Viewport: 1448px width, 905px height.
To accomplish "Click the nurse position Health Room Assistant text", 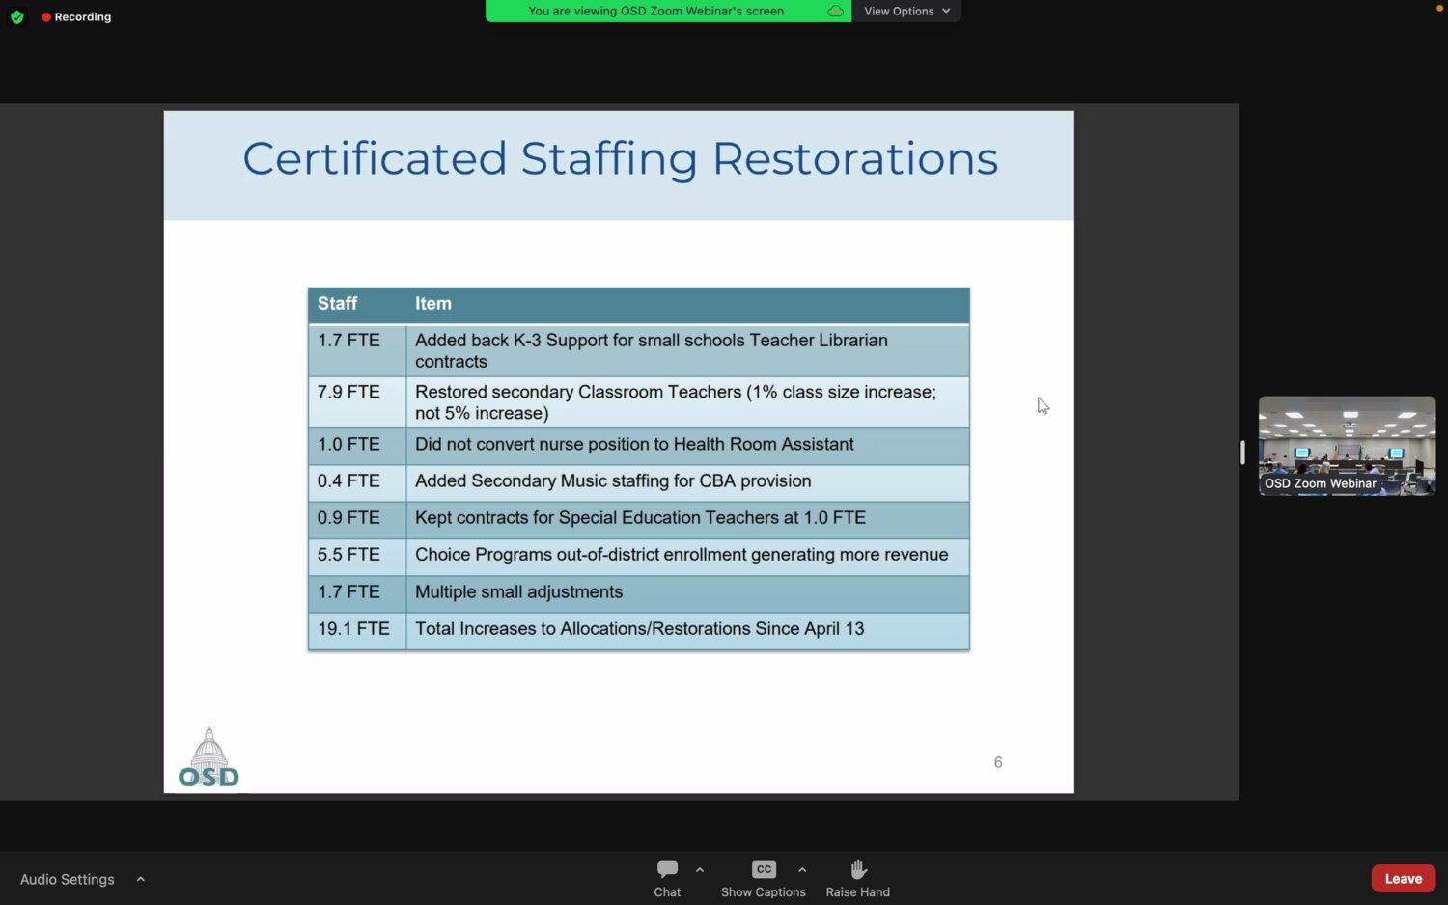I will click(x=634, y=445).
